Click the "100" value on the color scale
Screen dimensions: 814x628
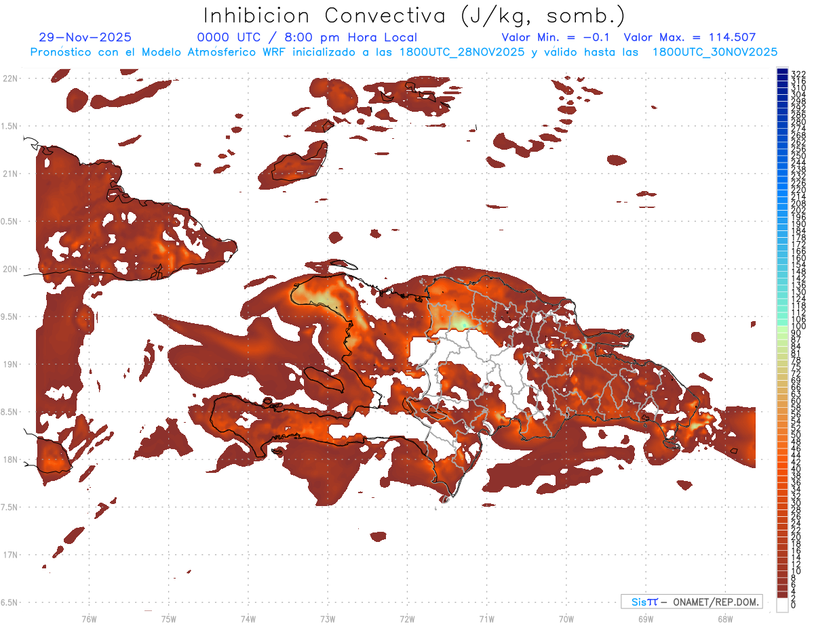coord(798,327)
